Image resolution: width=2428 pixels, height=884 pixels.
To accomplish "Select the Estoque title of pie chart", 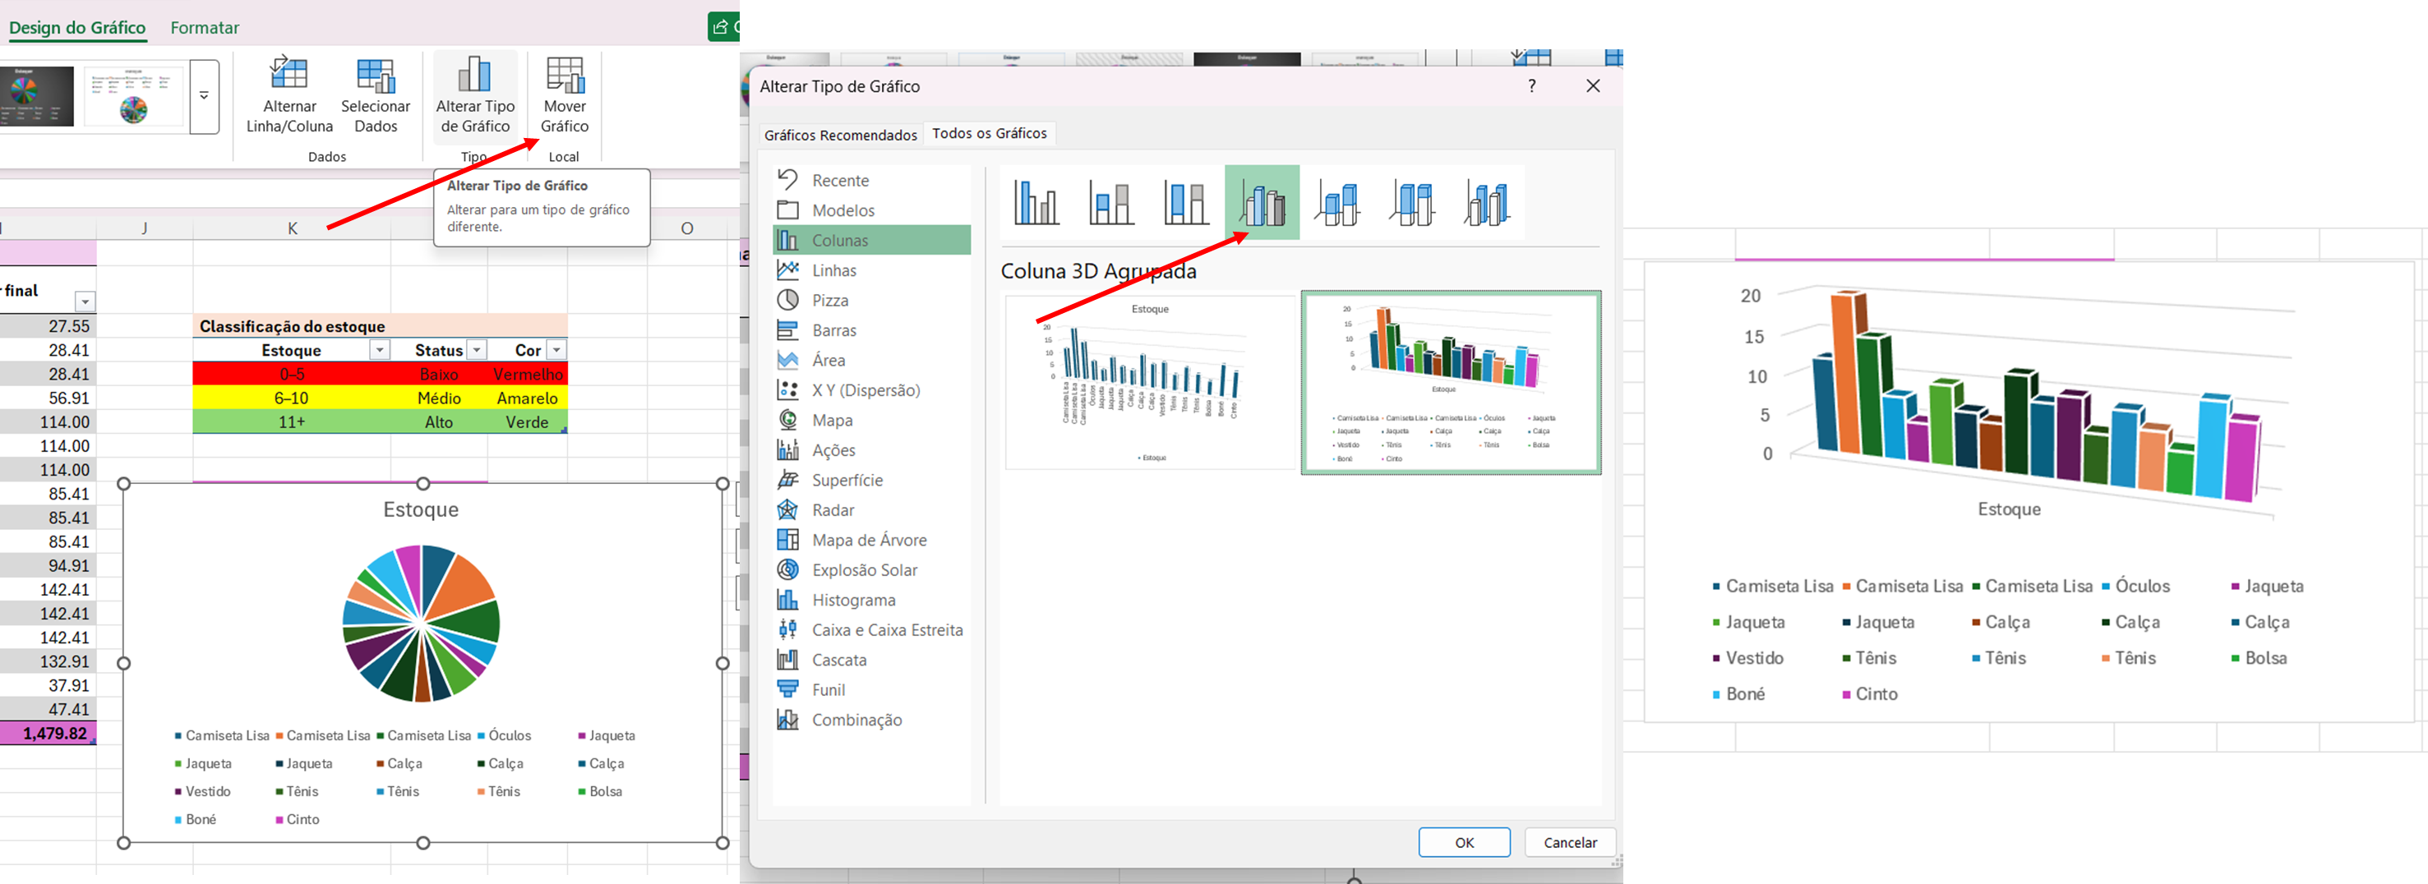I will click(420, 510).
